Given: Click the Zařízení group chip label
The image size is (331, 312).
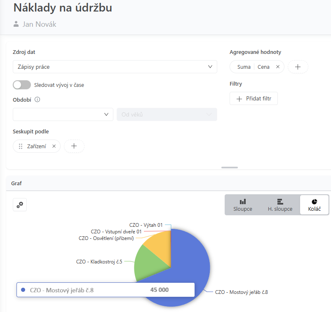Looking at the screenshot, I should (x=36, y=146).
